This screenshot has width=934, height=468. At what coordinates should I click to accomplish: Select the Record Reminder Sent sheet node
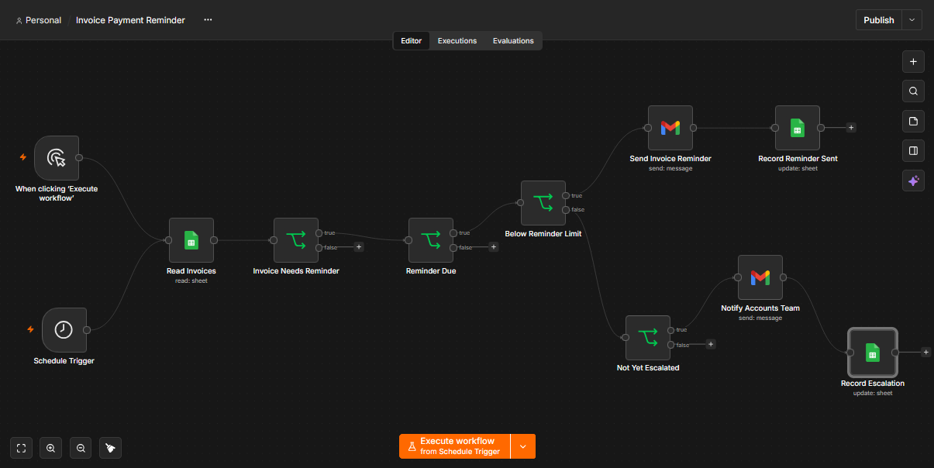pos(798,128)
